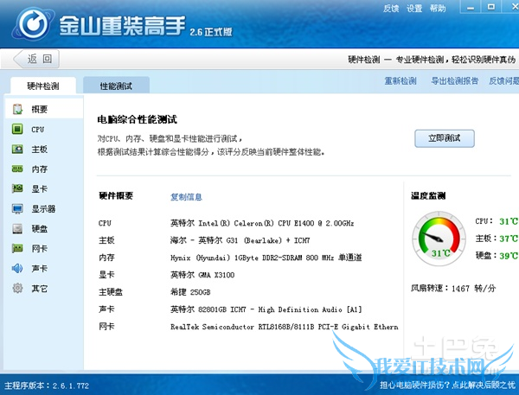This screenshot has width=519, height=395.
Task: Open the 其它 sidebar entry
Action: point(44,289)
